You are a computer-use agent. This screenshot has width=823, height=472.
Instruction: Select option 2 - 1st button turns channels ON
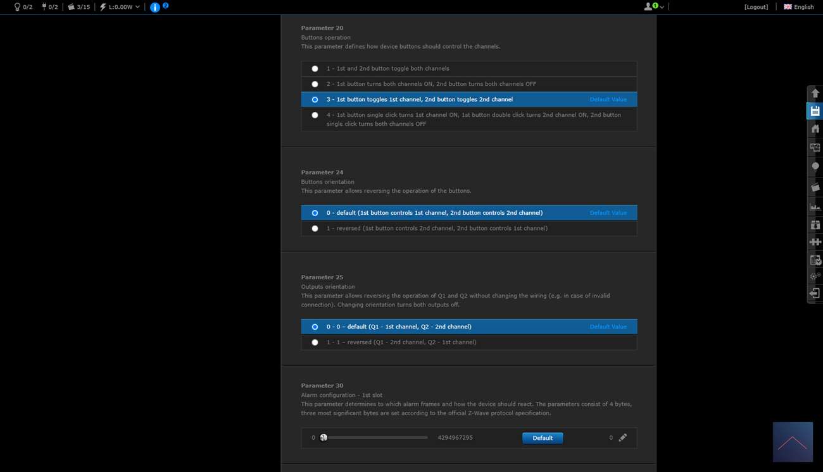point(469,84)
